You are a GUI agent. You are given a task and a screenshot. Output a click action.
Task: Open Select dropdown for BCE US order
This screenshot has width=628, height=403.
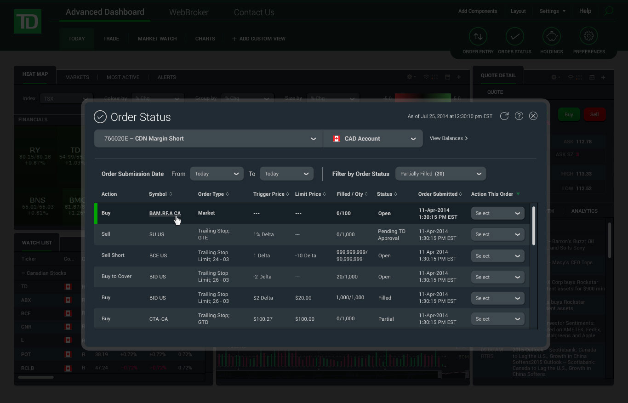pos(497,256)
